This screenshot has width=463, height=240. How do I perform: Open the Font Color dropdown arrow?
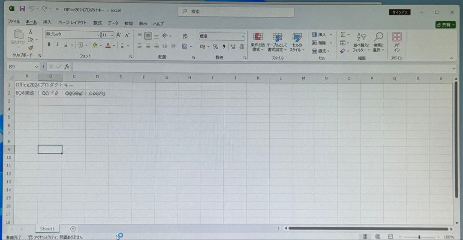pos(114,46)
